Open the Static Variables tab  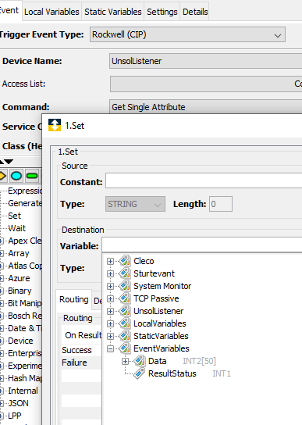[x=113, y=12]
